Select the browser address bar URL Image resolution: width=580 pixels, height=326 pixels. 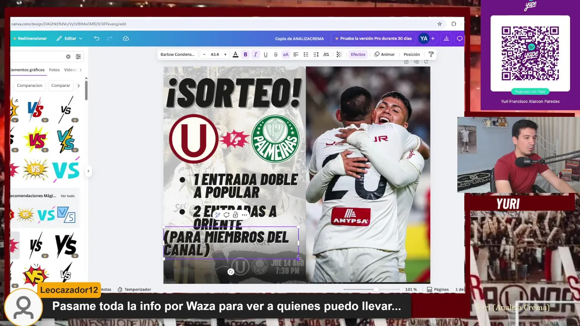point(68,24)
